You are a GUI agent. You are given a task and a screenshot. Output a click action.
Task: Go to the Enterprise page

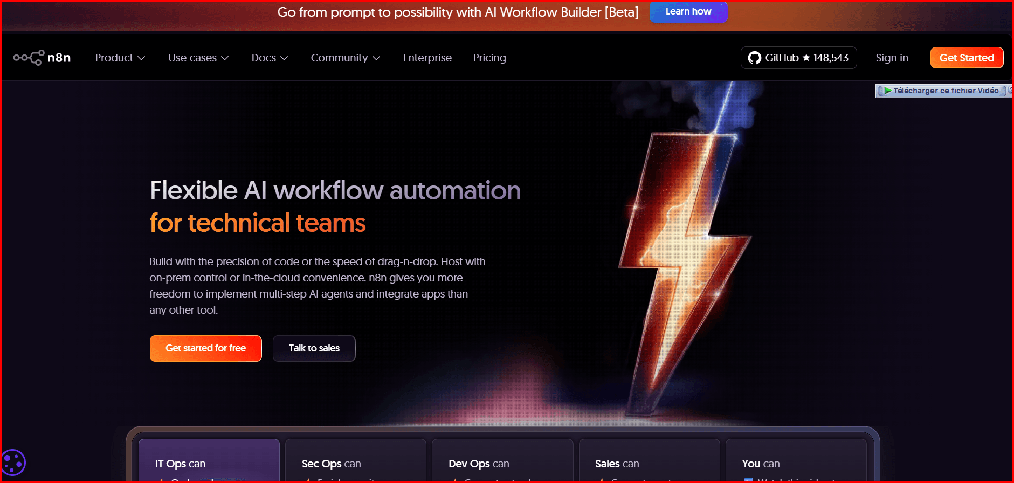pyautogui.click(x=427, y=58)
